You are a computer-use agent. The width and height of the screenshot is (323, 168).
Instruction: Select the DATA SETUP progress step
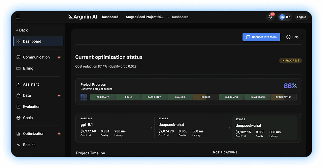pyautogui.click(x=154, y=97)
